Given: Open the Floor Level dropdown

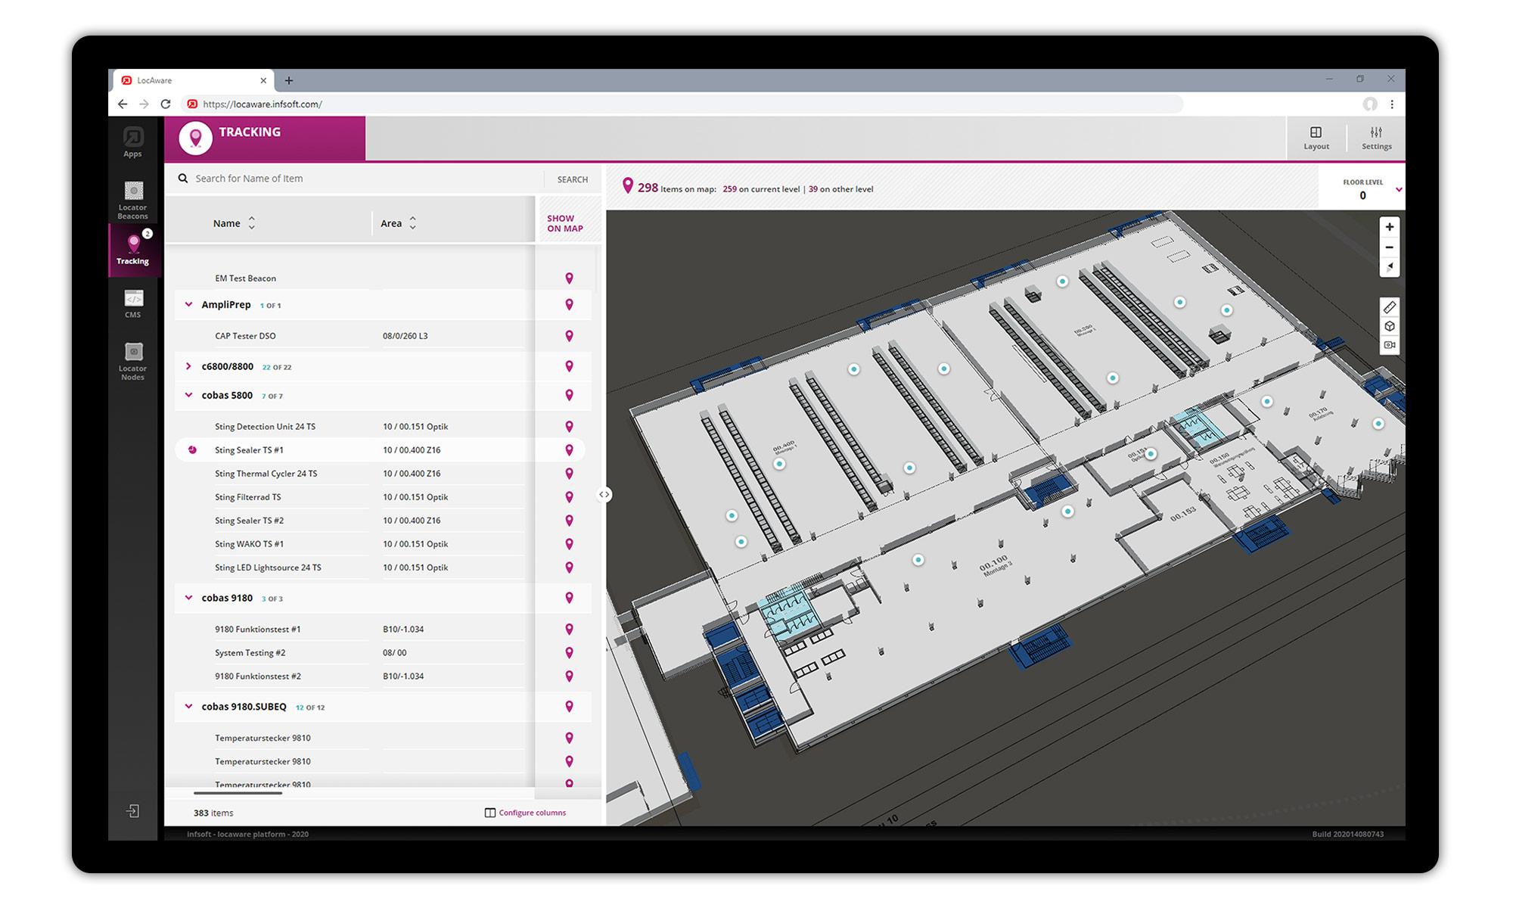Looking at the screenshot, I should click(x=1399, y=189).
